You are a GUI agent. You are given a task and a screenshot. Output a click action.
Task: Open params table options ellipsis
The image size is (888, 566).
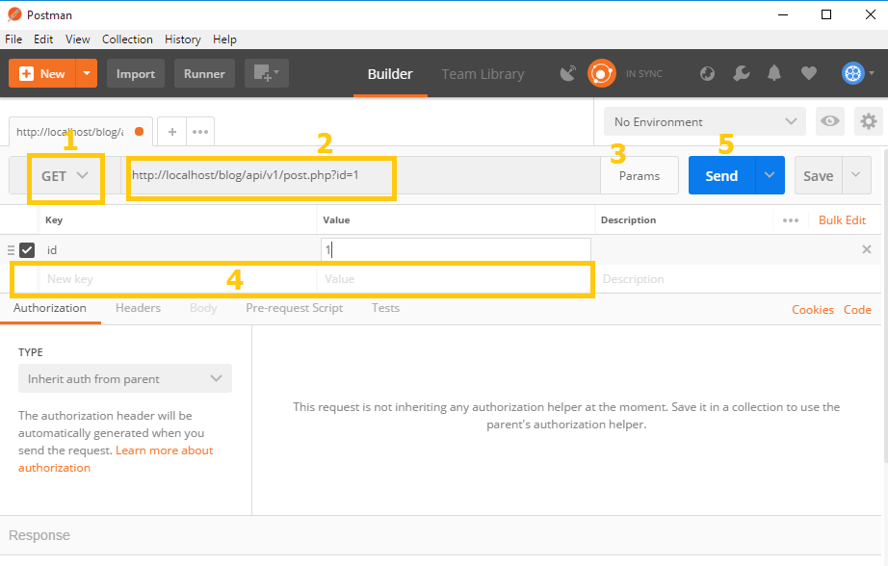[x=791, y=220]
